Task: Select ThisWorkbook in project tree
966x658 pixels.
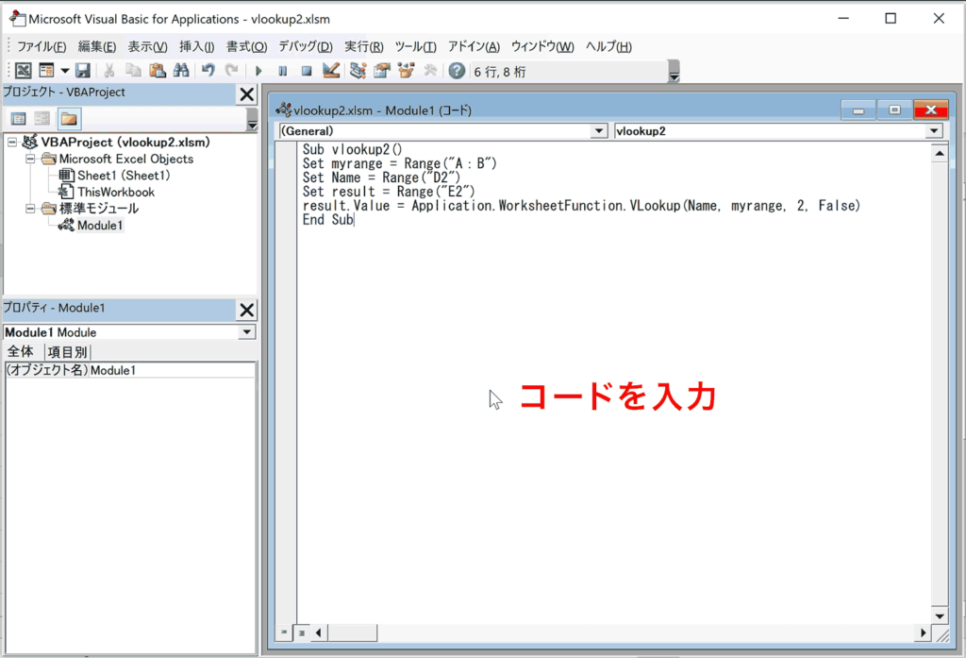Action: tap(116, 192)
